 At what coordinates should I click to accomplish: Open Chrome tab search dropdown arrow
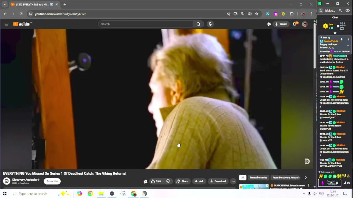4,4
